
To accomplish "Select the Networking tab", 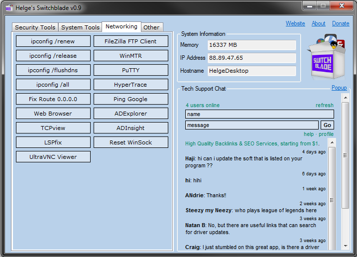I will (121, 27).
